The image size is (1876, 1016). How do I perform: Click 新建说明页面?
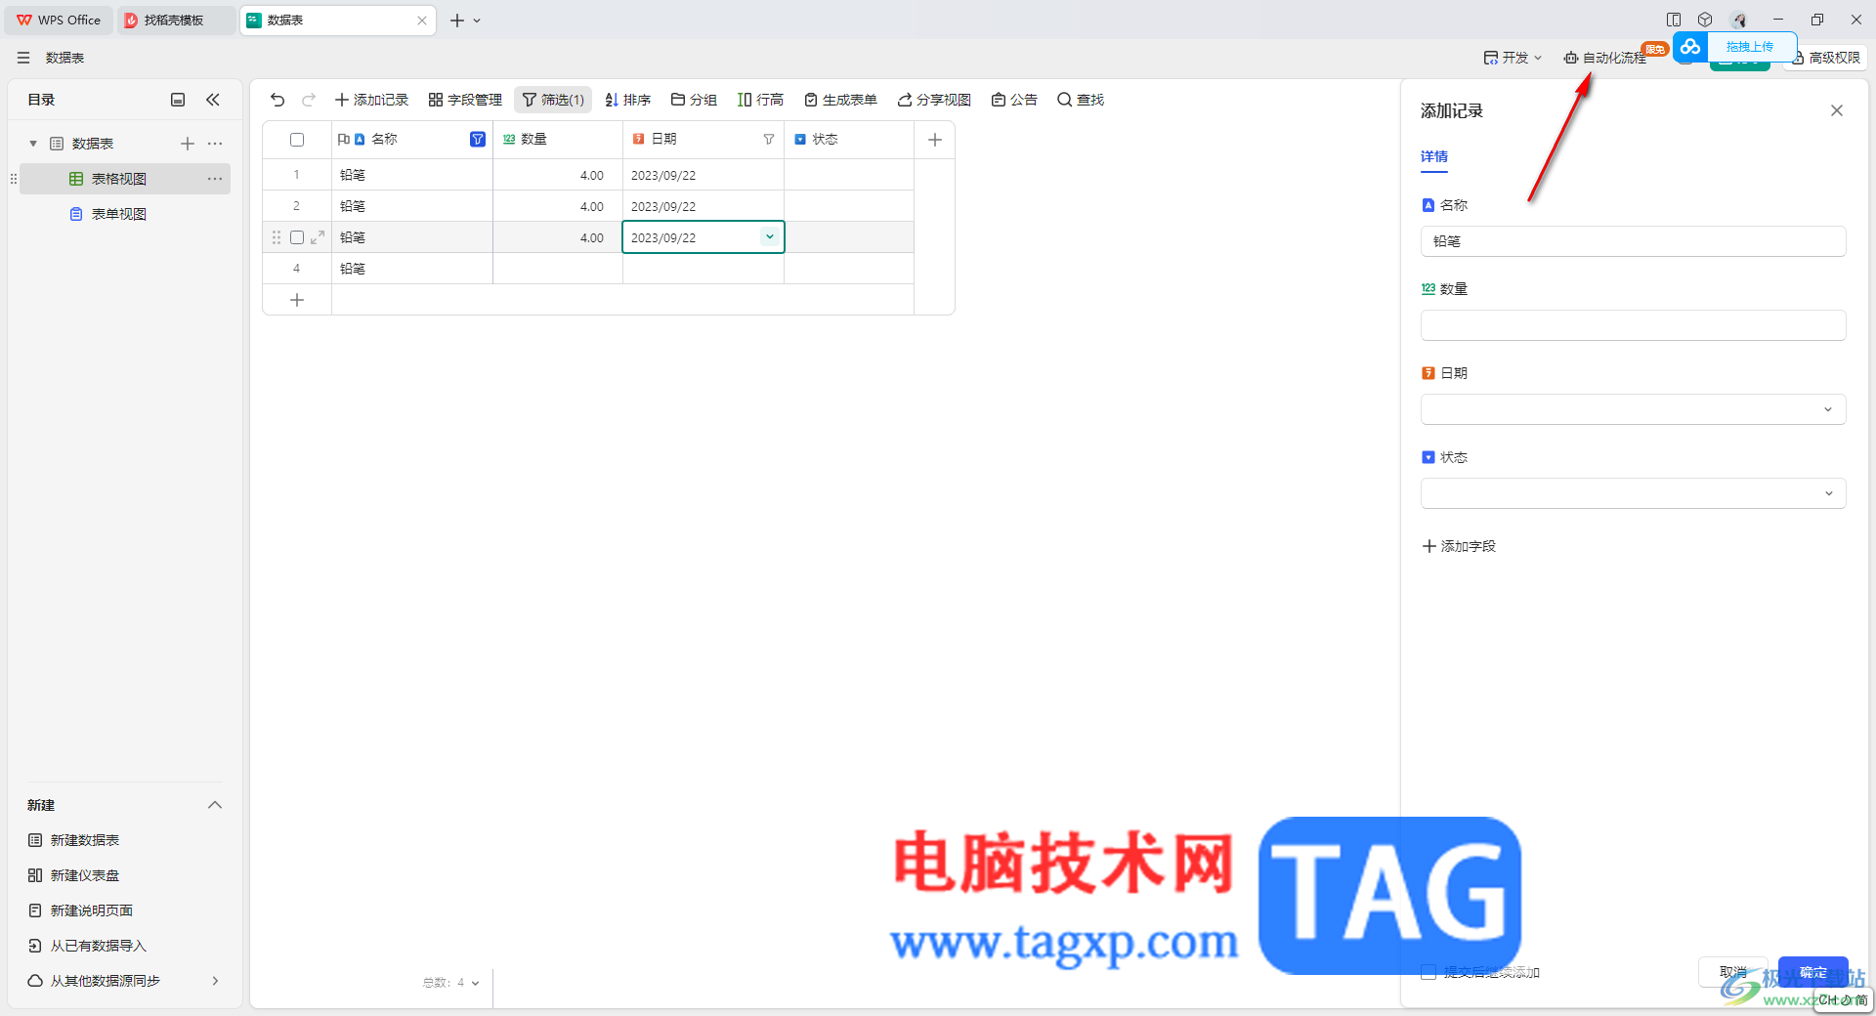click(81, 910)
